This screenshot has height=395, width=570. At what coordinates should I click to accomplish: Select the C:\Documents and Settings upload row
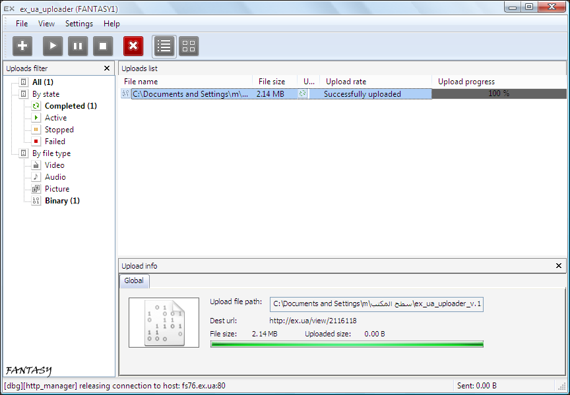(x=343, y=94)
